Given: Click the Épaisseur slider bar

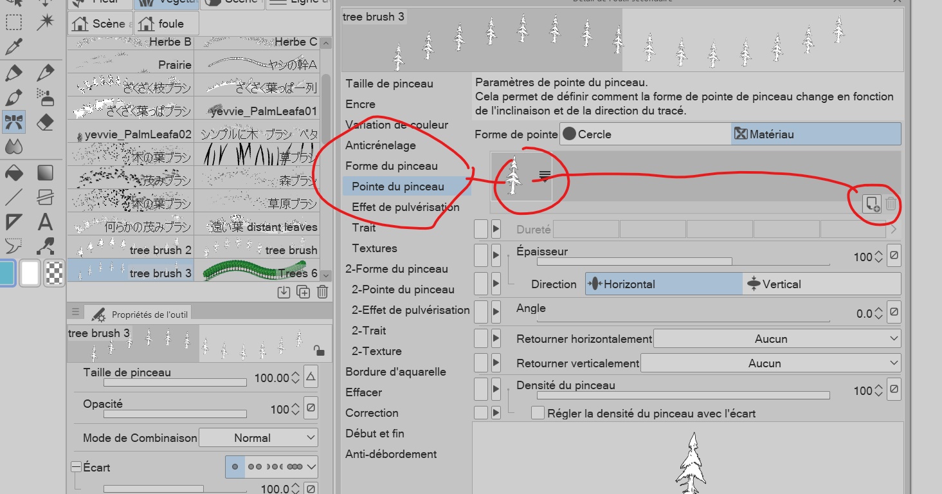Looking at the screenshot, I should [x=683, y=262].
